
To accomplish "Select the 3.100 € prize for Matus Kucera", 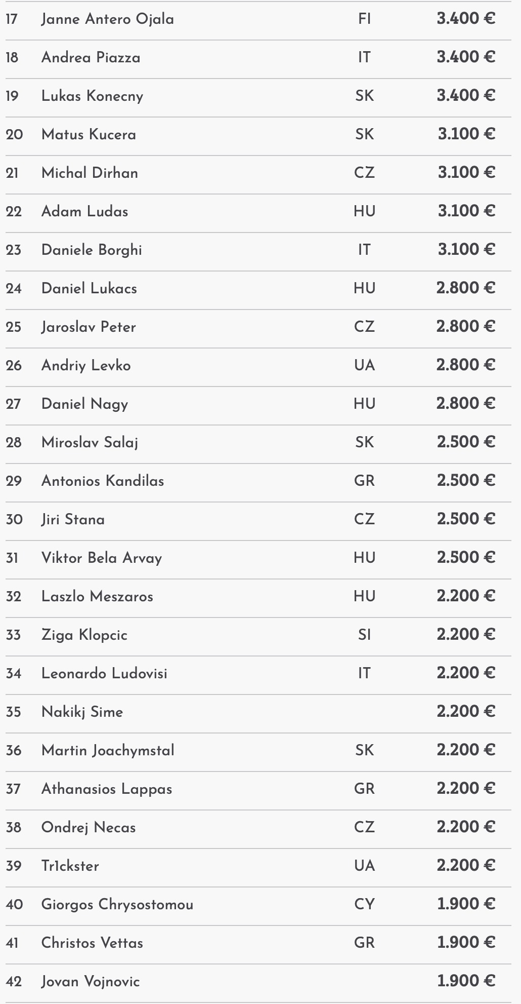I will pos(466,134).
